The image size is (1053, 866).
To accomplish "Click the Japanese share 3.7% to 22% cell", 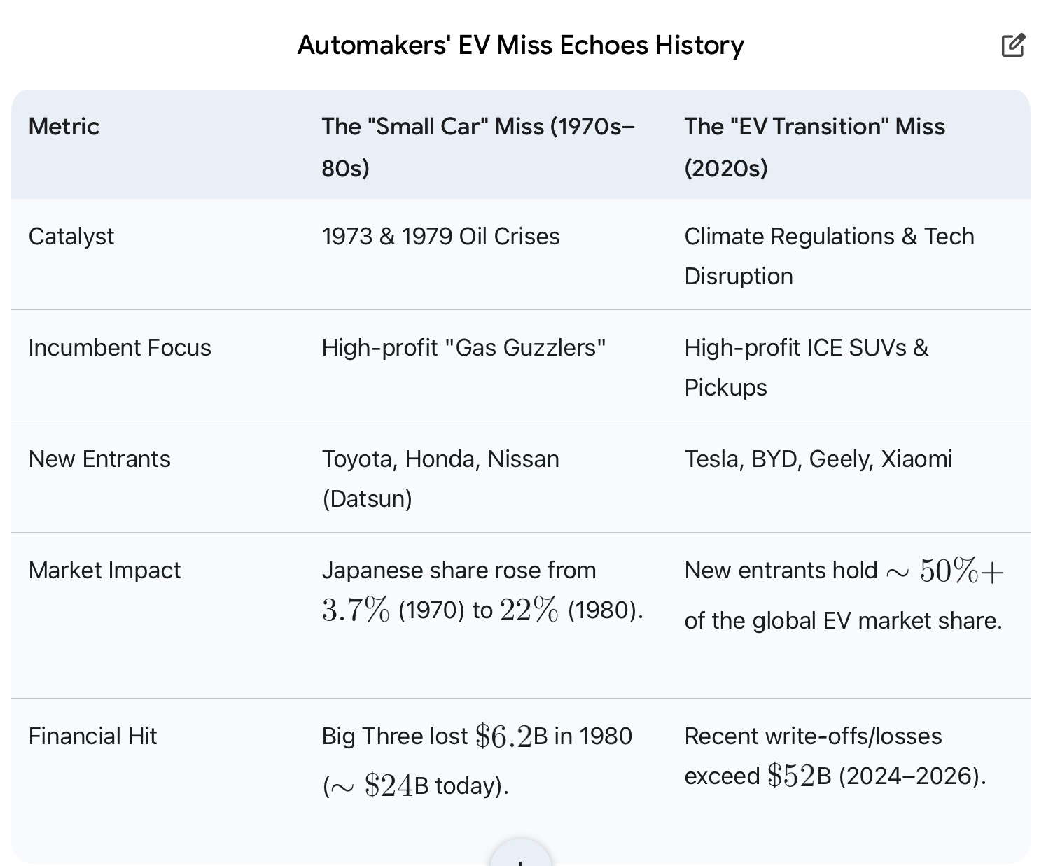I will coord(482,591).
